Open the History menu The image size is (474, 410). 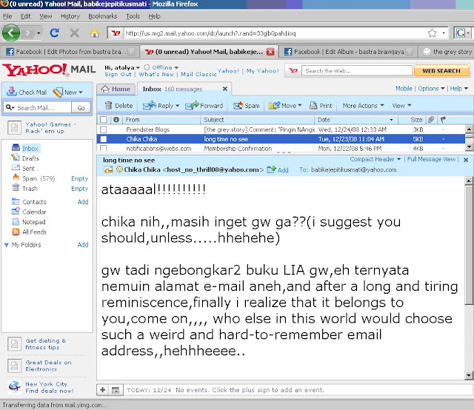click(x=70, y=16)
